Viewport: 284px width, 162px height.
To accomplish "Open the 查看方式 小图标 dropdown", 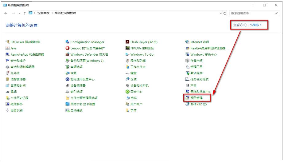I will point(255,25).
